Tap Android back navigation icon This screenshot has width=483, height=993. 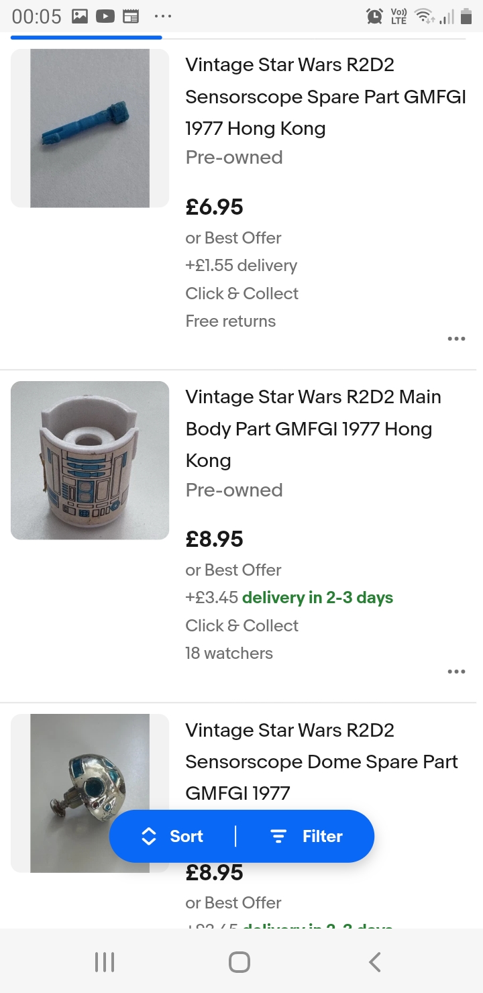[x=375, y=962]
